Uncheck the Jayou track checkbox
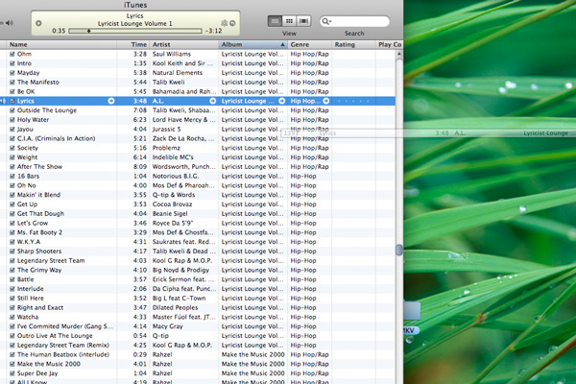 tap(12, 129)
